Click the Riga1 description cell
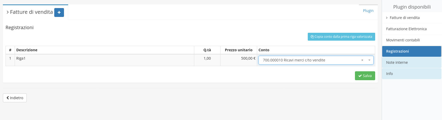 (x=104, y=60)
